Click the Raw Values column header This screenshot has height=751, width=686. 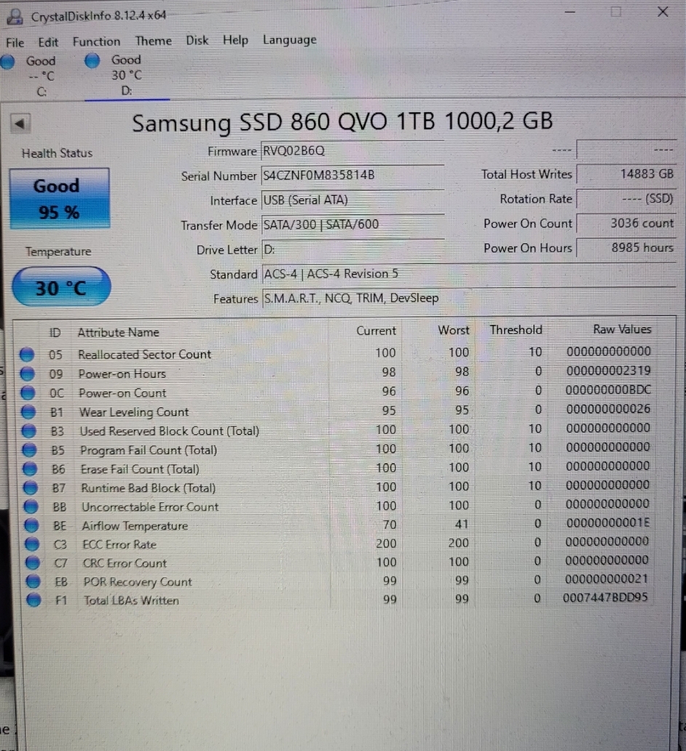click(622, 329)
